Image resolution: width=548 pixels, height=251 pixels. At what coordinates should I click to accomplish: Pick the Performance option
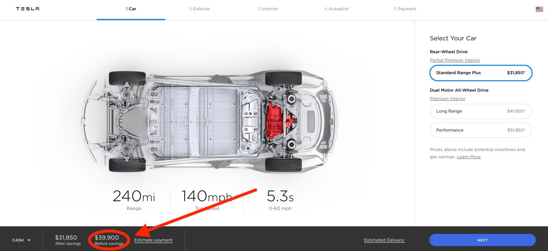coord(481,130)
